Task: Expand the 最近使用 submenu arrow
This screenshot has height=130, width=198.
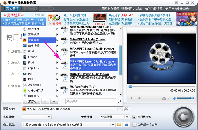Action: point(57,29)
